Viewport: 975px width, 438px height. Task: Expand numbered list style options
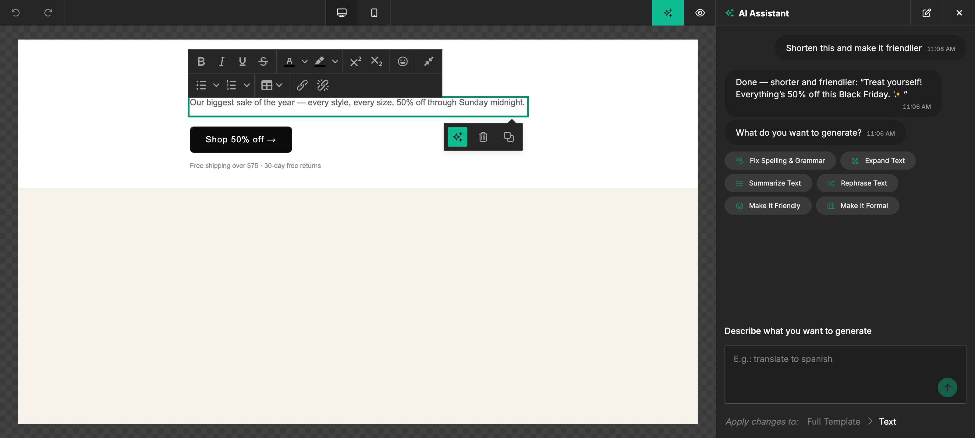(x=247, y=85)
